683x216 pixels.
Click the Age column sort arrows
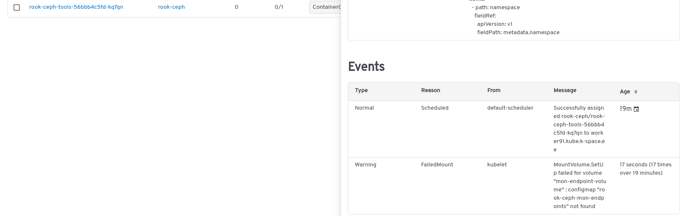point(636,92)
